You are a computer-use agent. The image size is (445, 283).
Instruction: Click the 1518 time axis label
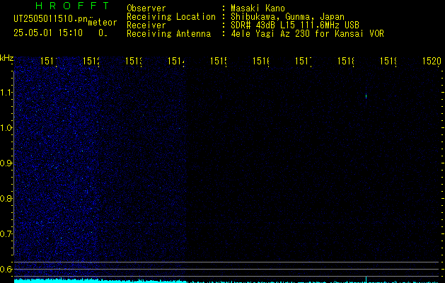pyautogui.click(x=345, y=61)
